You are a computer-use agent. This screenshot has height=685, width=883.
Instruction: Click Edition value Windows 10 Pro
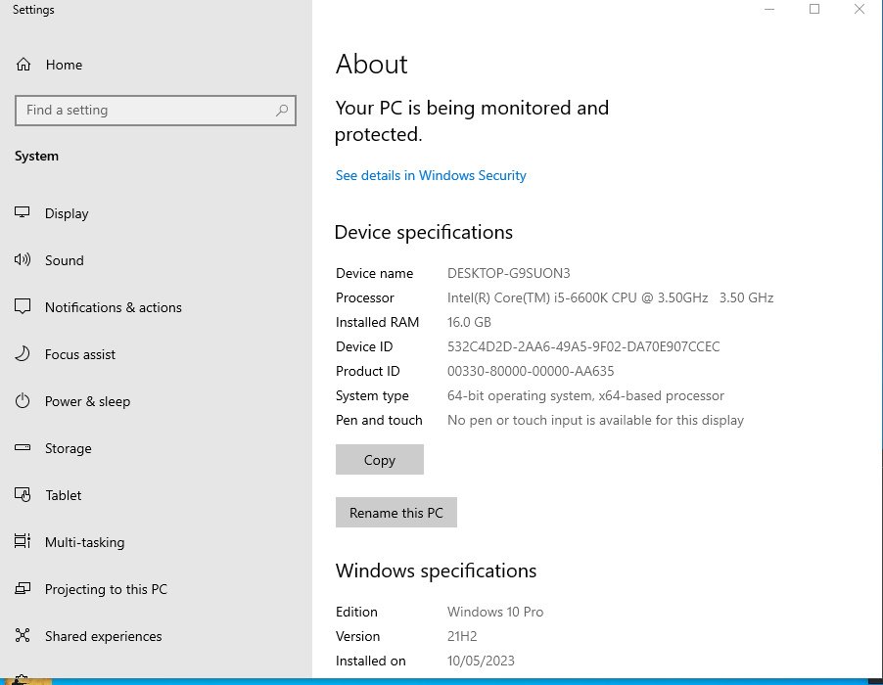click(495, 612)
